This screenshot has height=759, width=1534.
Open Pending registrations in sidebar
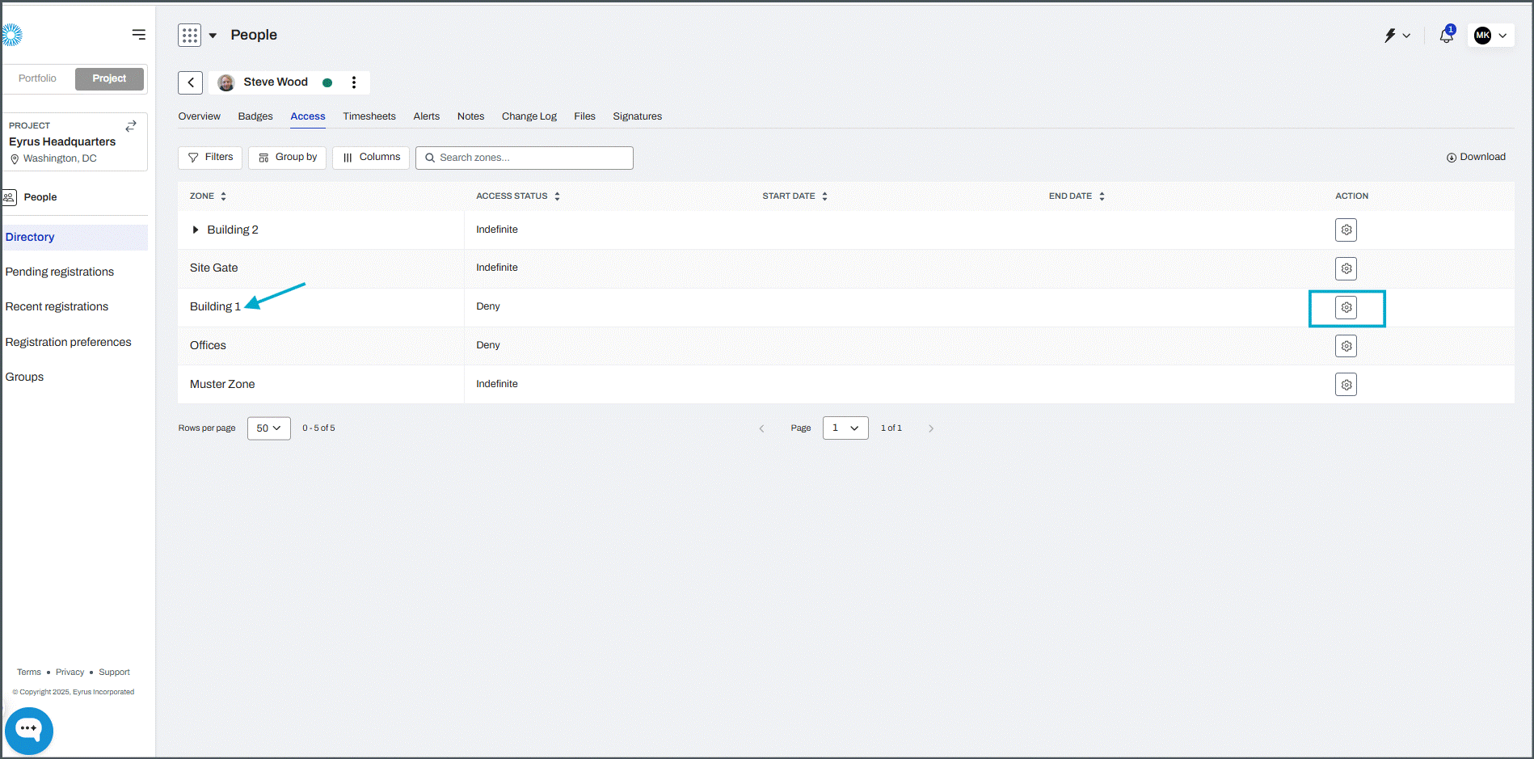60,272
